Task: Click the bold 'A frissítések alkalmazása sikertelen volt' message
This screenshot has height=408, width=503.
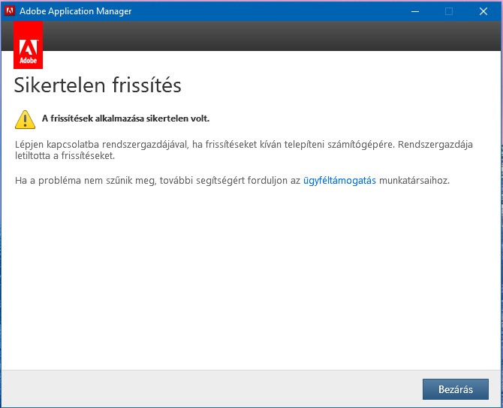Action: point(125,118)
